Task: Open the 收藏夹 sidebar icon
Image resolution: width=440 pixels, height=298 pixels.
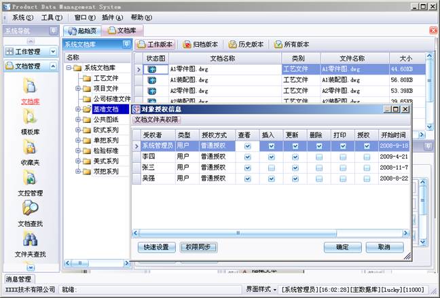Action: (x=30, y=147)
